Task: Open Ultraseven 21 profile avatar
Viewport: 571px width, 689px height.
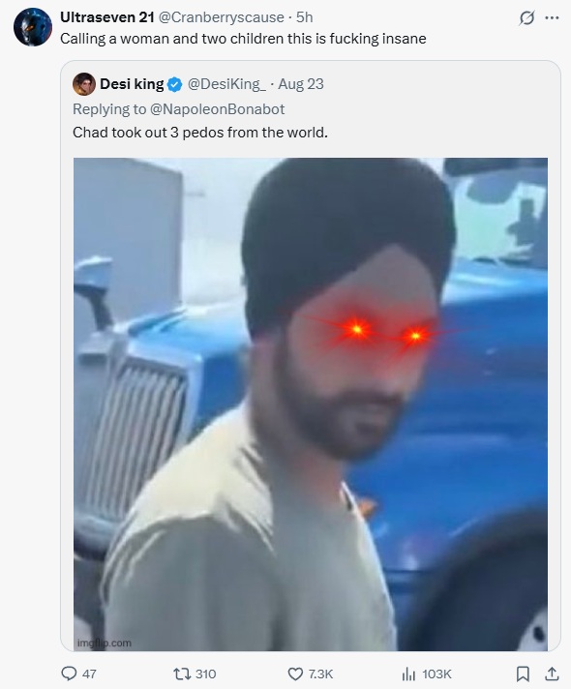Action: tap(33, 27)
